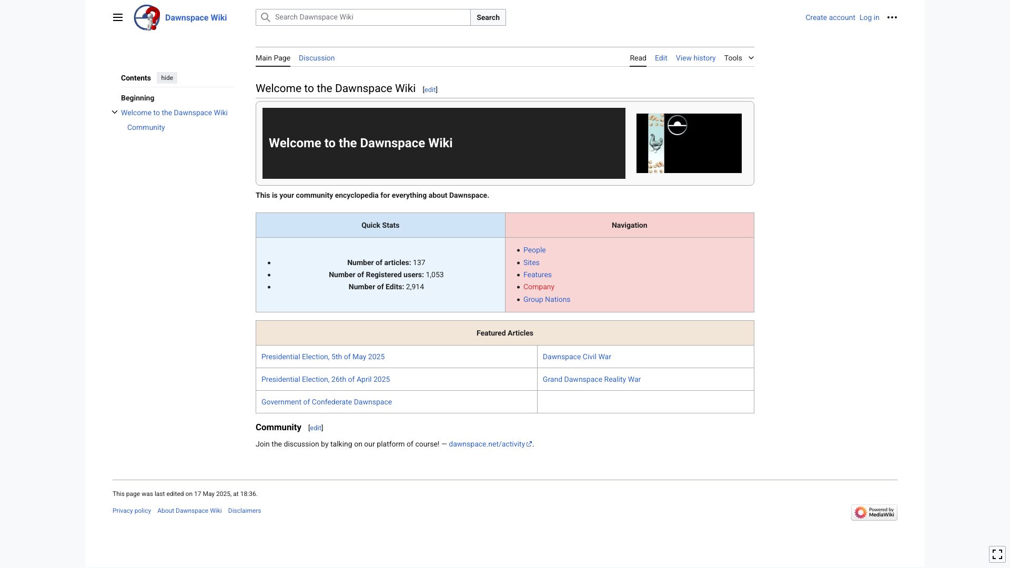
Task: Click the external link icon after dawnspace.net/activity
Action: pos(529,444)
